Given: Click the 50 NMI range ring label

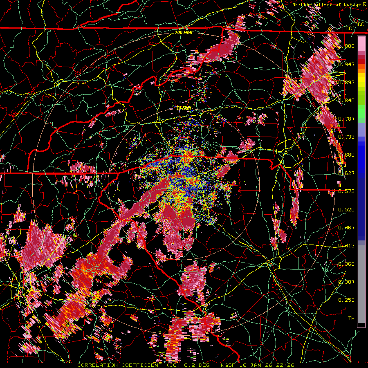Looking at the screenshot, I should point(184,108).
